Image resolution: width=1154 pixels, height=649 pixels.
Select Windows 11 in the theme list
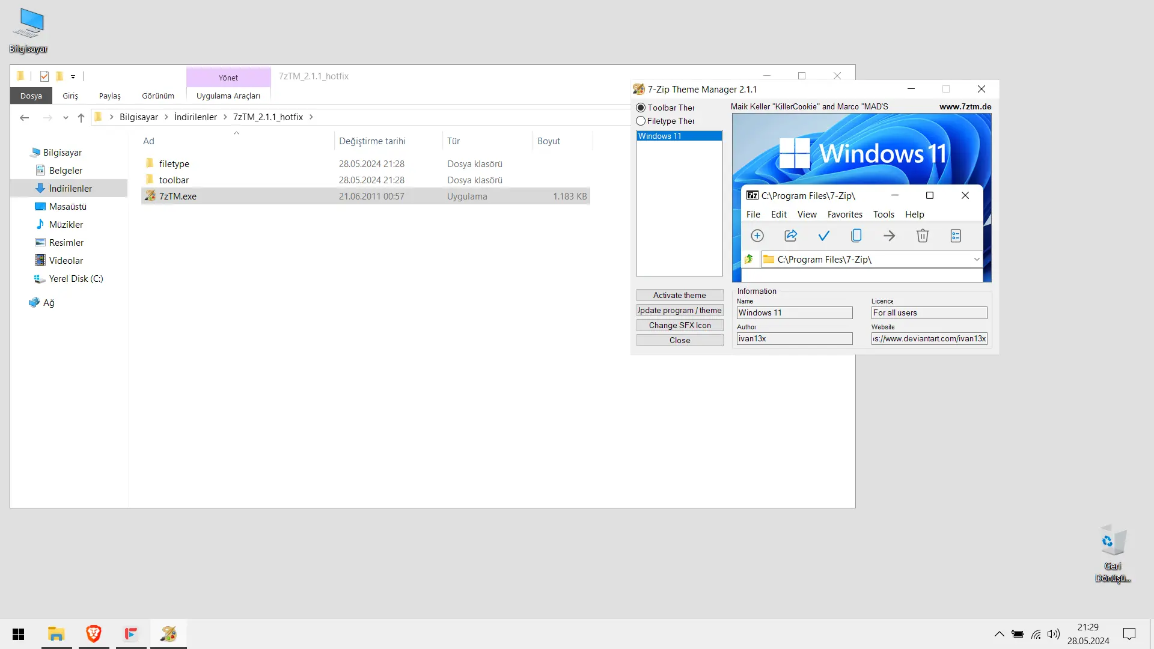(x=679, y=136)
